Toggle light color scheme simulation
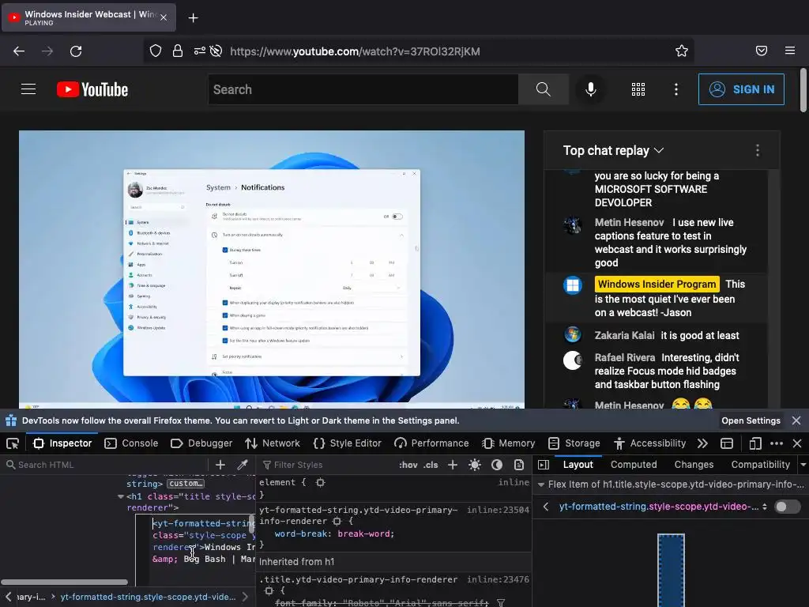809x607 pixels. click(475, 465)
